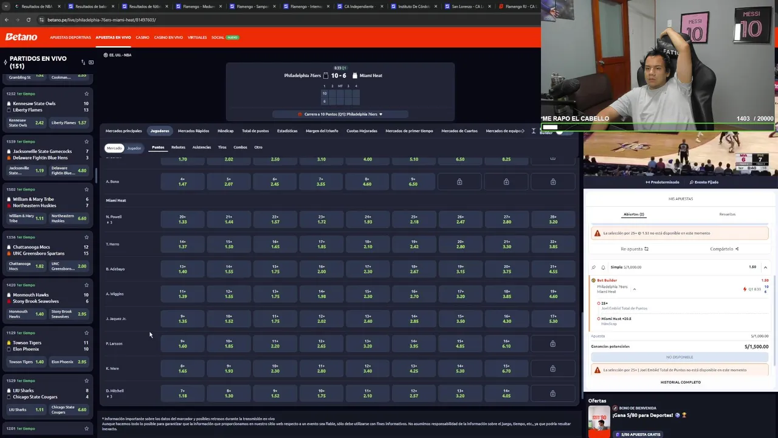Open the Betano logo home link
This screenshot has height=438, width=778.
21,37
